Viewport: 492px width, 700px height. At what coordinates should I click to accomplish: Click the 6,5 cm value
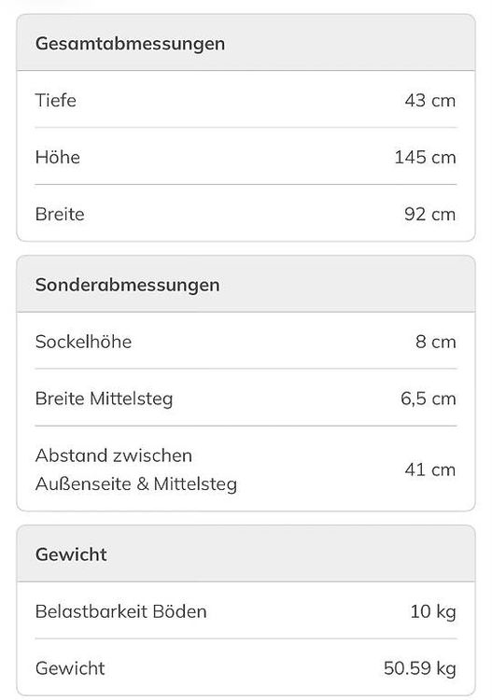click(429, 399)
